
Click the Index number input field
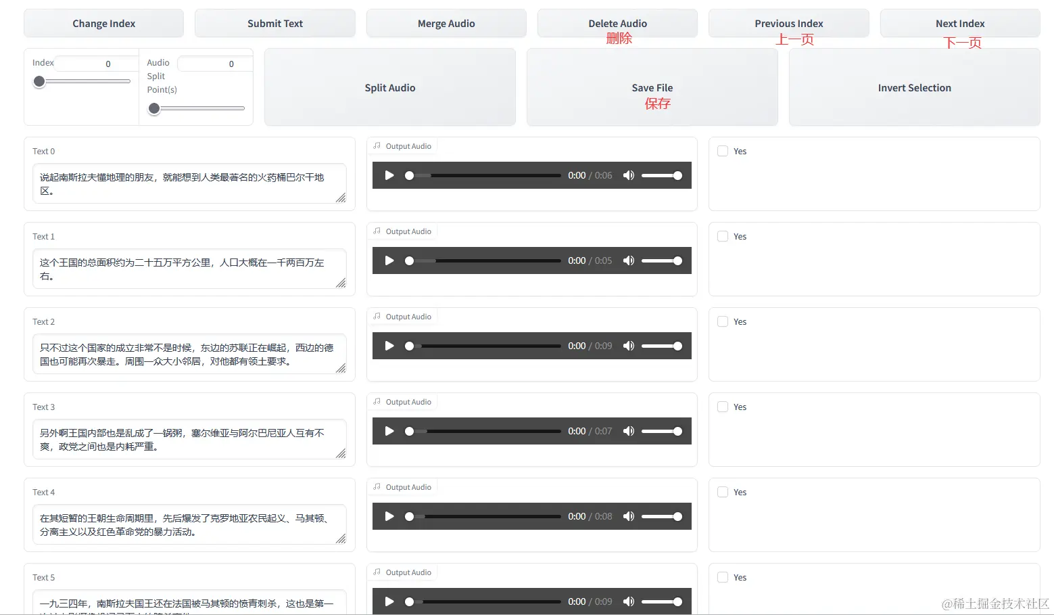pos(97,64)
